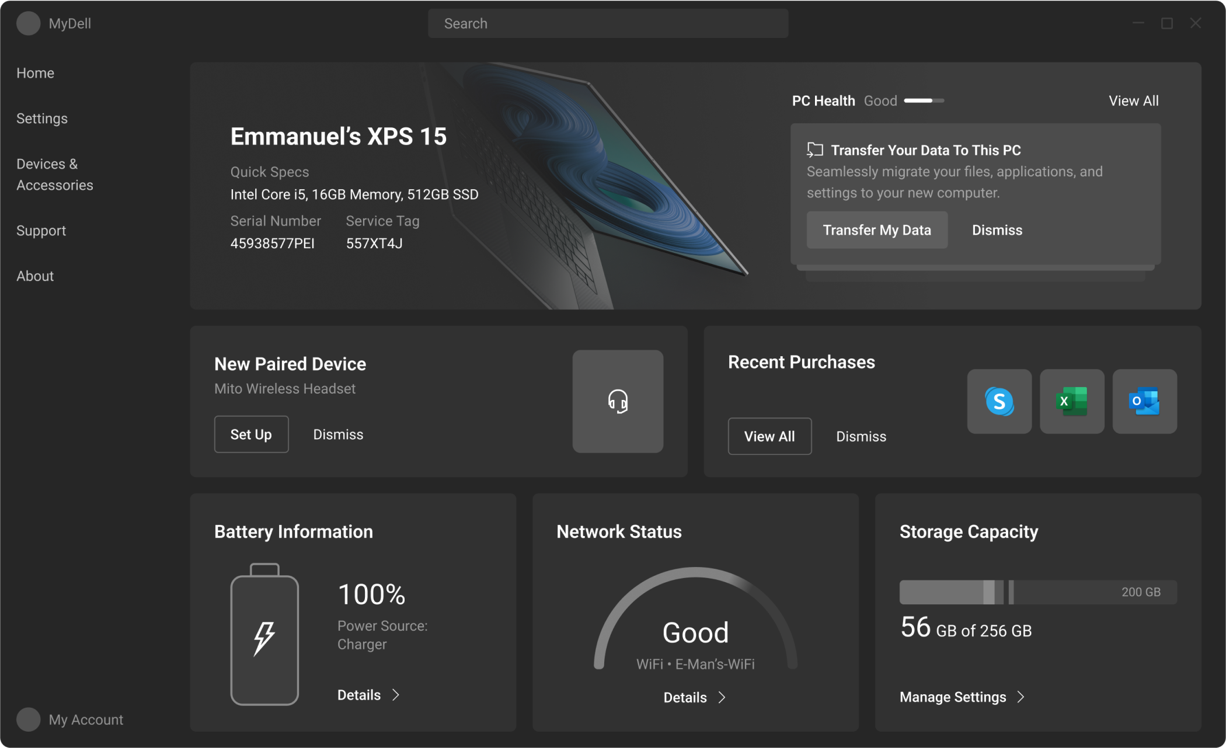The image size is (1226, 748).
Task: Click the Skype recent purchase icon
Action: click(998, 401)
